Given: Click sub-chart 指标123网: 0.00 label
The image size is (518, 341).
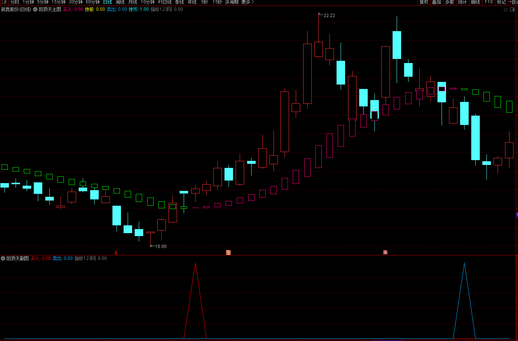Looking at the screenshot, I should click(91, 258).
